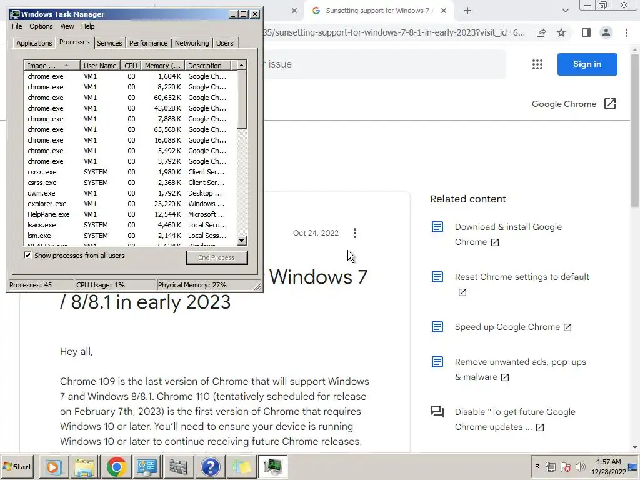The height and width of the screenshot is (480, 640).
Task: Sort processes by the CPU column
Action: click(x=131, y=65)
